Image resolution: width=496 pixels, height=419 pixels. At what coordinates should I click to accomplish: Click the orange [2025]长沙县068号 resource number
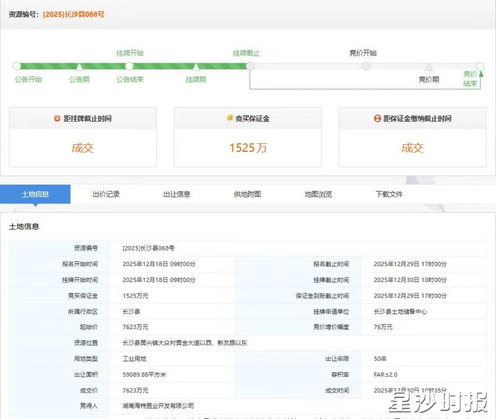[x=73, y=14]
